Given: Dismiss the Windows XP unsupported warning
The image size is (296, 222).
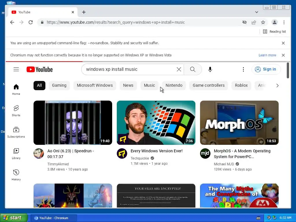Looking at the screenshot, I should coord(283,55).
